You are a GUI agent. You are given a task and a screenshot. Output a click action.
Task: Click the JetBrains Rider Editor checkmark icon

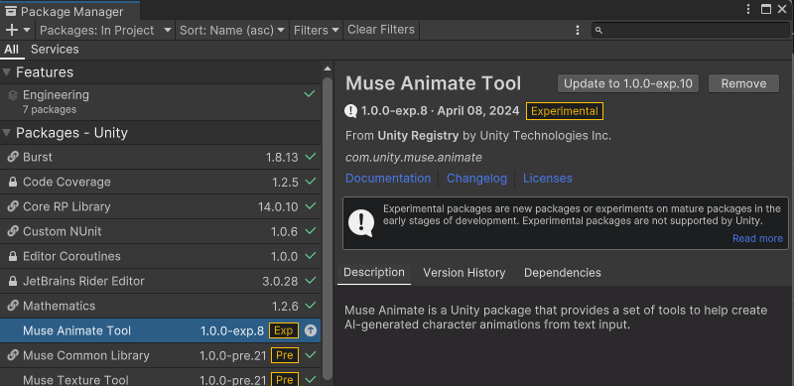[311, 281]
